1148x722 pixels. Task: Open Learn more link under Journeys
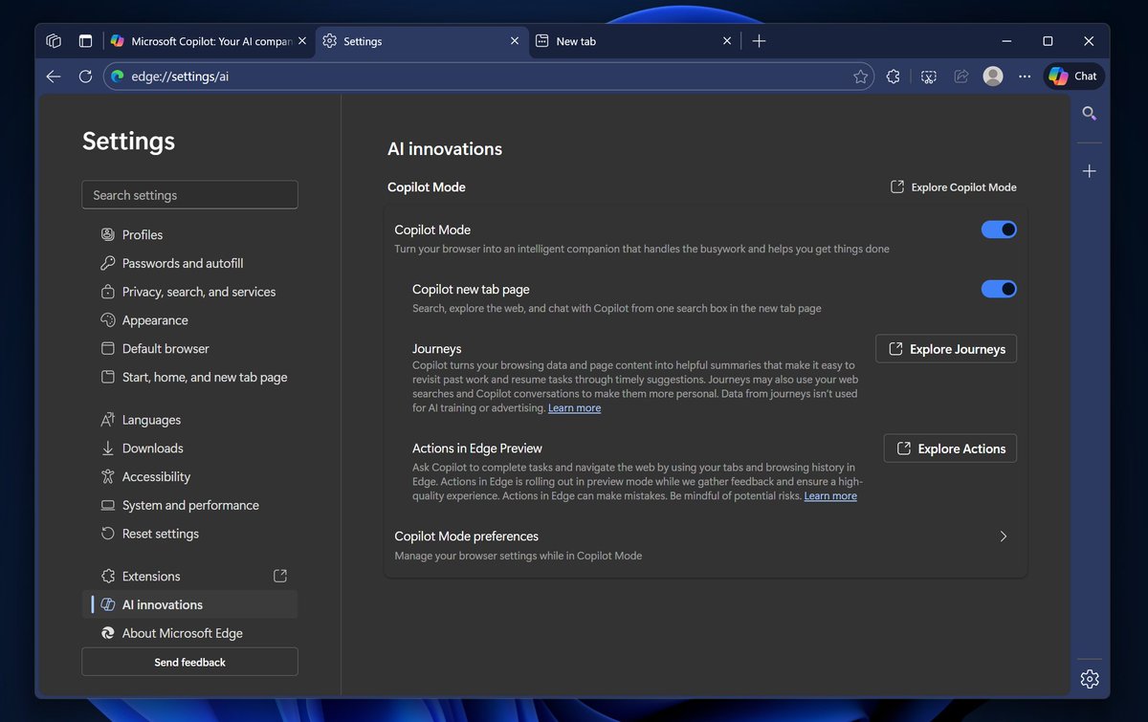(574, 408)
